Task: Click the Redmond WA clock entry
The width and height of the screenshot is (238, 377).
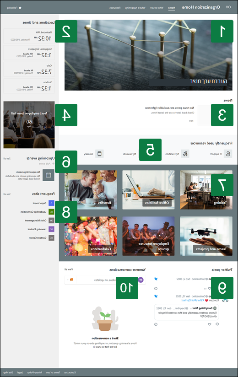Action: coord(29,36)
